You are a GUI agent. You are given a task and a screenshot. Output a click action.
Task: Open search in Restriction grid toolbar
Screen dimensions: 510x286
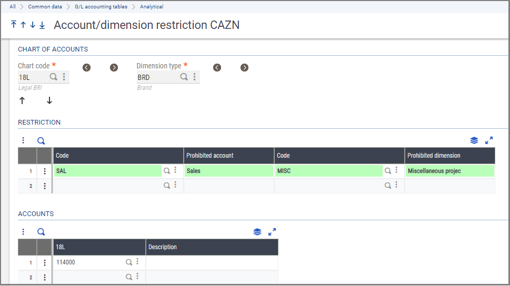41,141
